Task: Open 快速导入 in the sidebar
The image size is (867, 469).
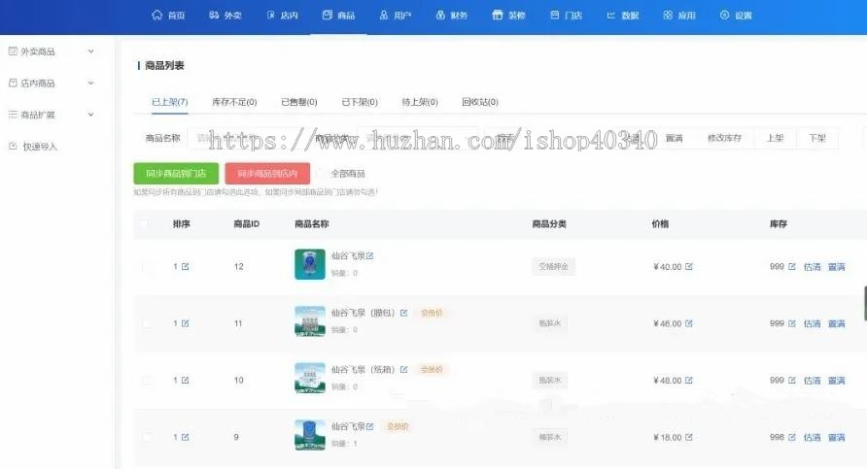Action: point(40,147)
